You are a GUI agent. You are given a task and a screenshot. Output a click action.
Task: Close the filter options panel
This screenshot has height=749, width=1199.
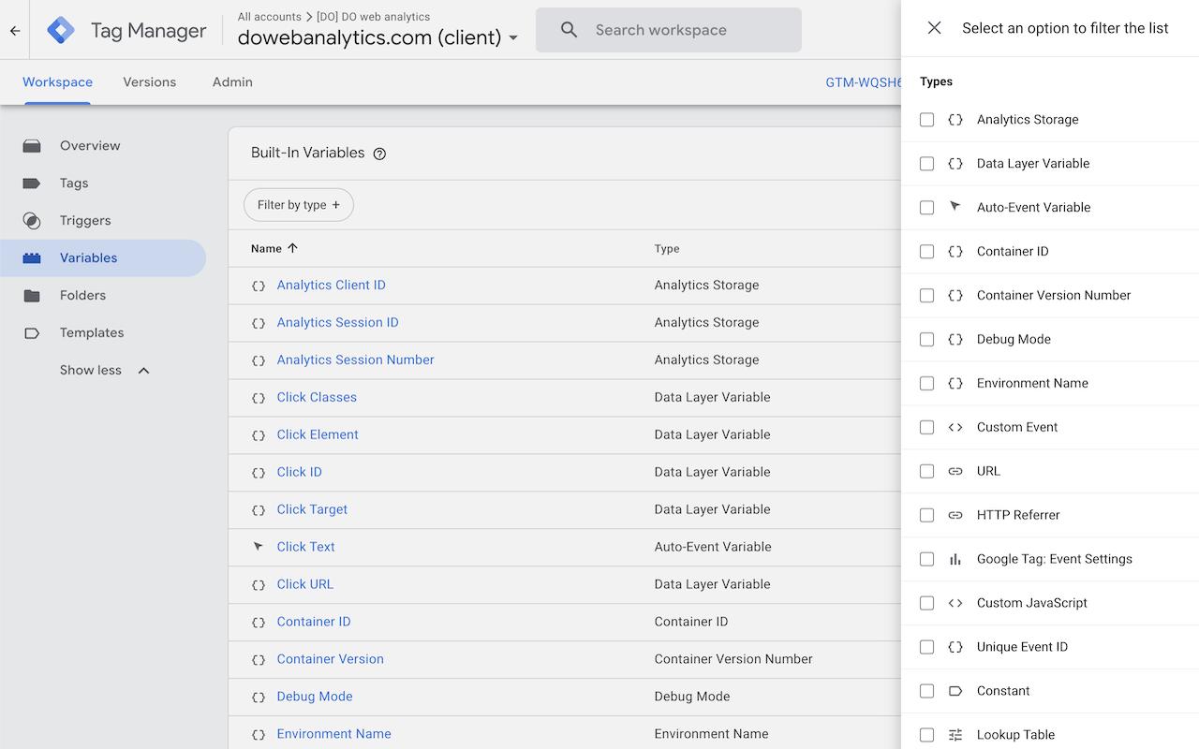[934, 28]
